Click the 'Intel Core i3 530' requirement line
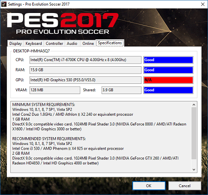 point(68,149)
